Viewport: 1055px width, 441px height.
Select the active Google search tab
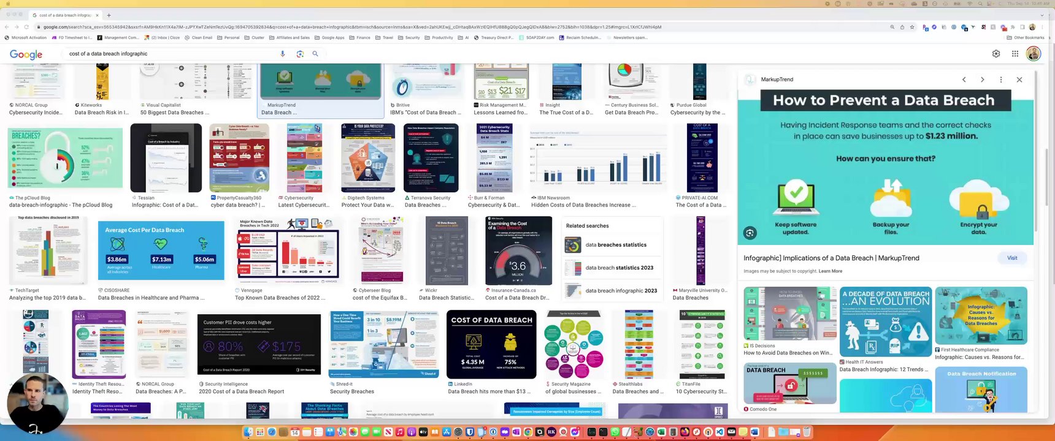click(x=64, y=15)
